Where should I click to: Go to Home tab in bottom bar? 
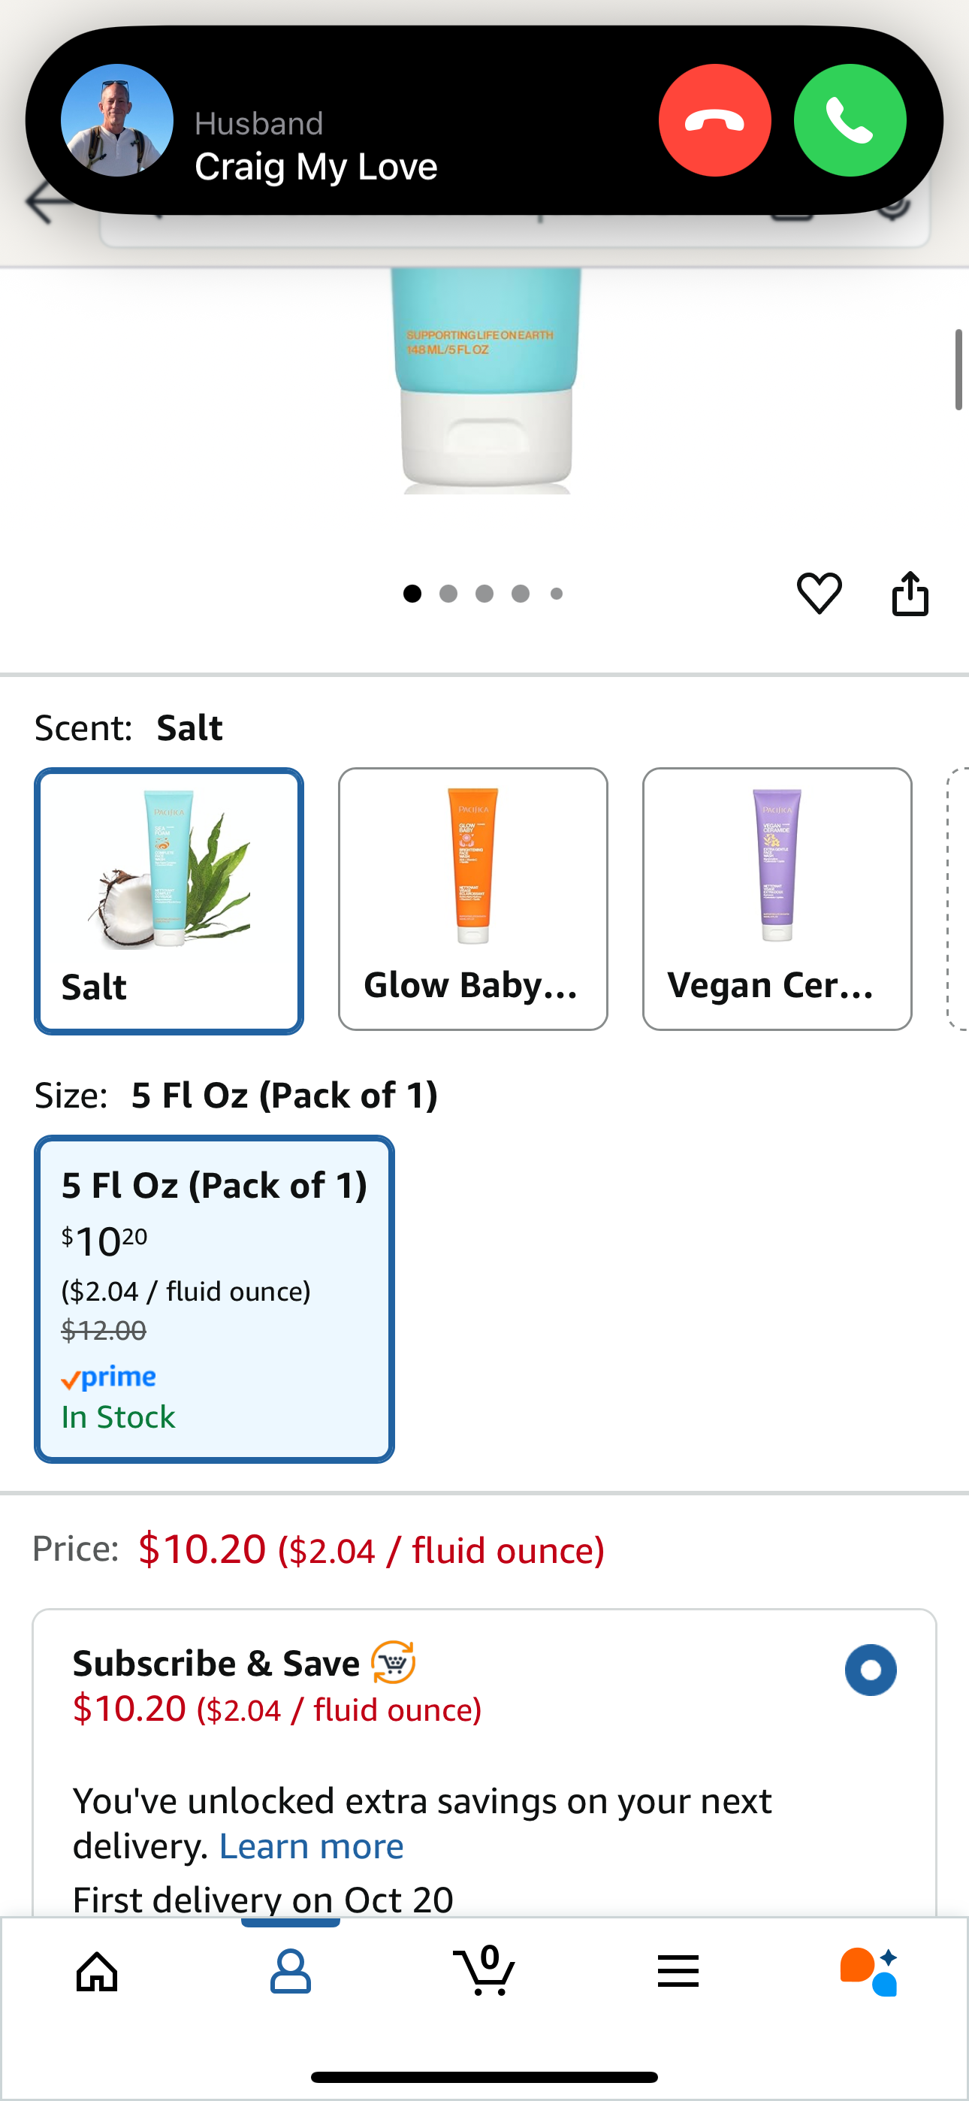coord(97,1971)
